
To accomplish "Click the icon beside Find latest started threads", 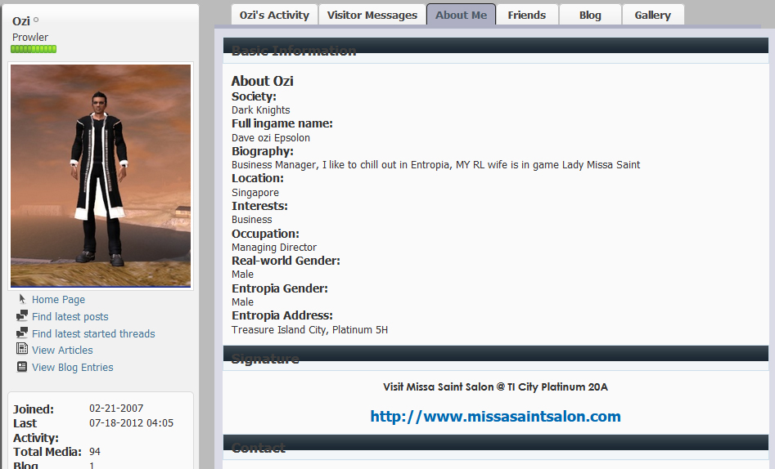I will click(x=22, y=333).
